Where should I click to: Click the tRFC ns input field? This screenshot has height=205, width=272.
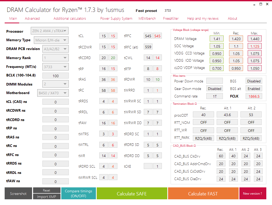pos(56,155)
